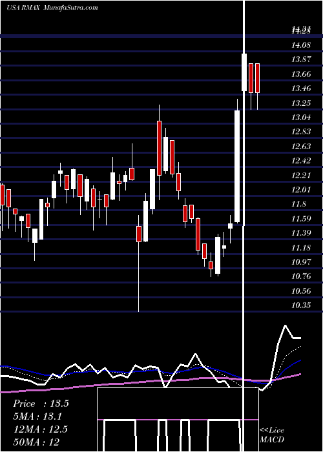The image size is (323, 452).
Task: Click the long lower wick reaching 10.35
Action: coord(139,277)
